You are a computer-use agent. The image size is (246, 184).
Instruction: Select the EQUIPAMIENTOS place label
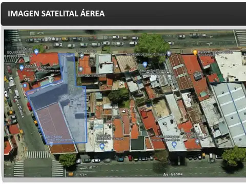(20, 52)
